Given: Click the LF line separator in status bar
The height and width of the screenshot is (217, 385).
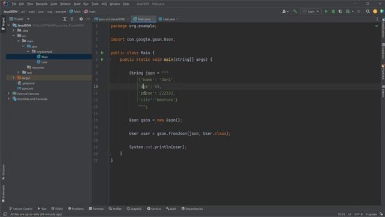Looking at the screenshot, I should point(350,215).
